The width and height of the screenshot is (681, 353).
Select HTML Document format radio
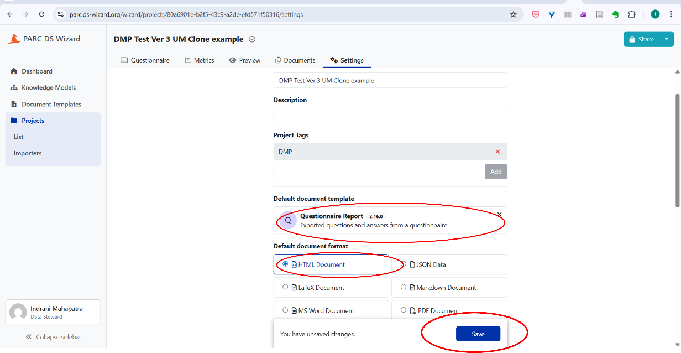click(285, 264)
